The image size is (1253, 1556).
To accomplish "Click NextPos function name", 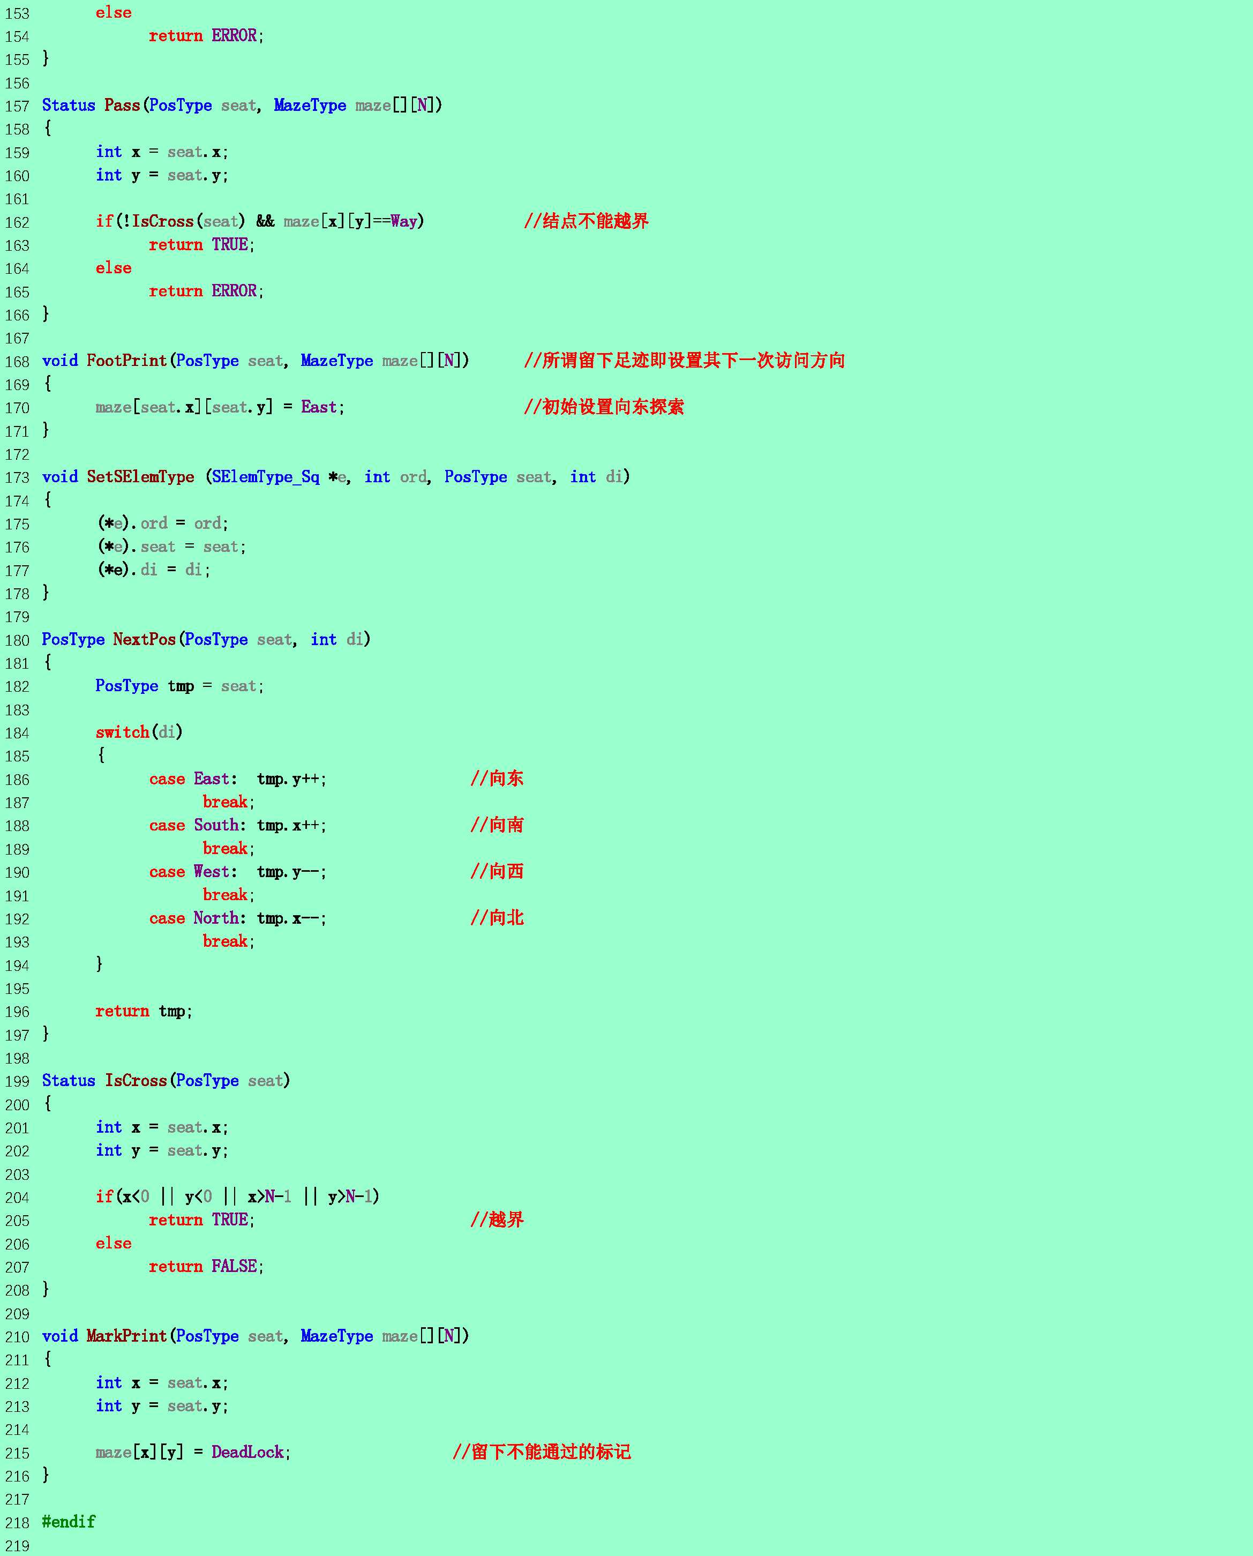I will point(144,639).
